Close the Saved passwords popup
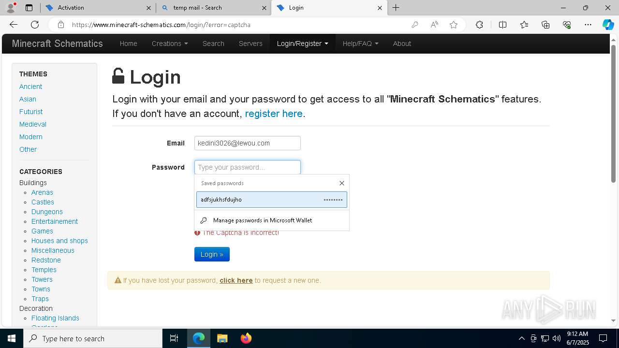Screen dimensions: 619x348 [342, 183]
